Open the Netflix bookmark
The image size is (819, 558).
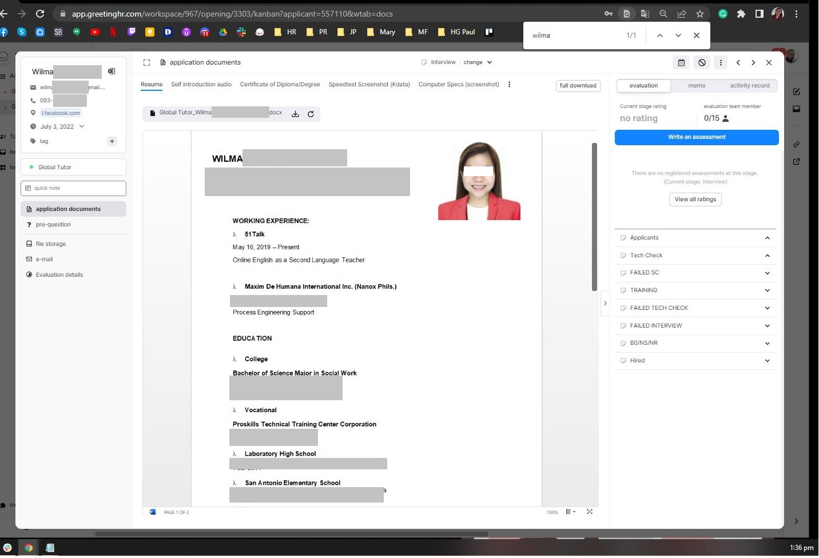click(x=113, y=32)
